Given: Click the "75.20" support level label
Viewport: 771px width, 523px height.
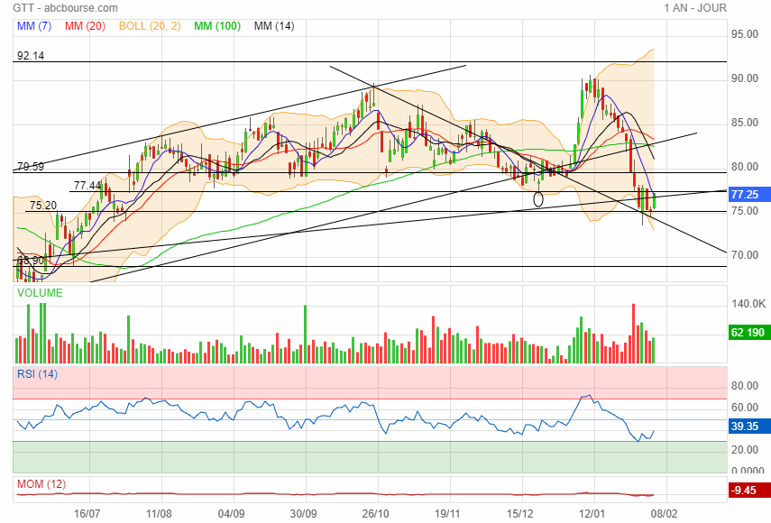Looking at the screenshot, I should [x=43, y=205].
